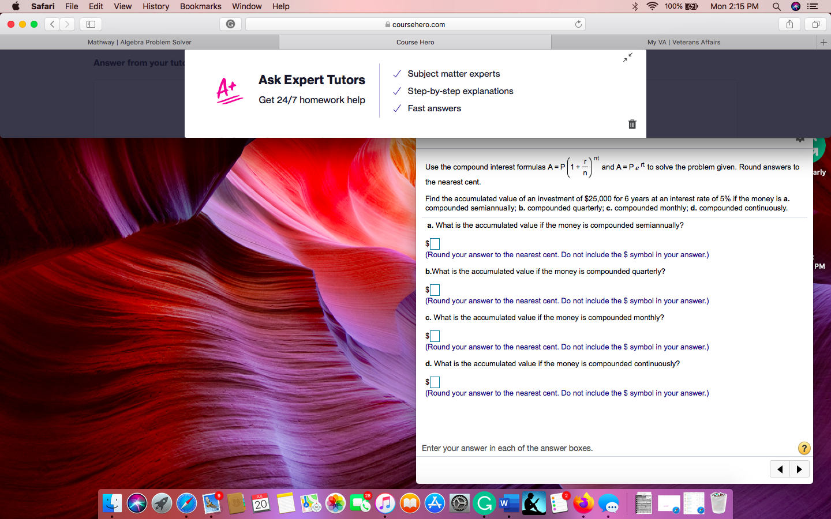The height and width of the screenshot is (519, 831).
Task: Open FaceTime in Dock
Action: [x=360, y=503]
